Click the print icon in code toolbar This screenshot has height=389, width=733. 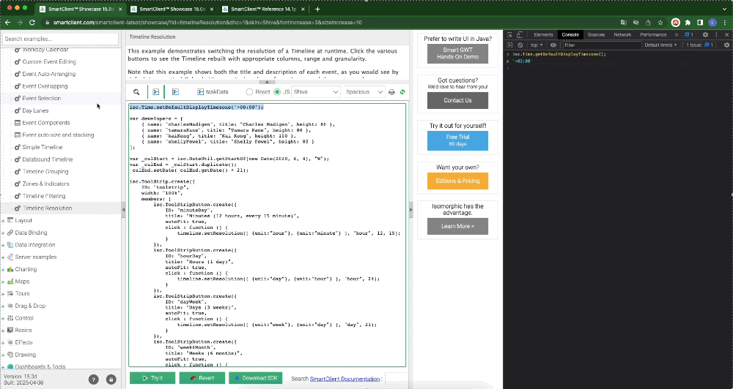coord(391,92)
